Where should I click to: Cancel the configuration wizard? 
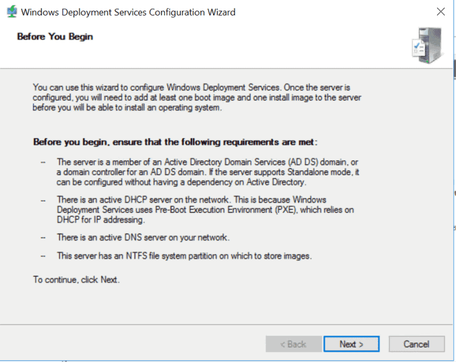pos(416,344)
